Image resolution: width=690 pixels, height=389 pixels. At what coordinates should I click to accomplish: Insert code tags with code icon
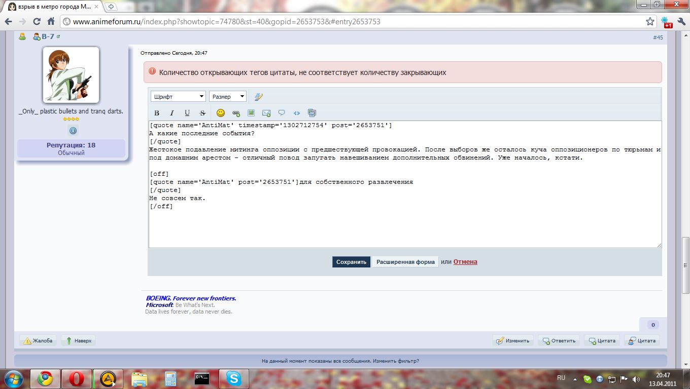297,113
